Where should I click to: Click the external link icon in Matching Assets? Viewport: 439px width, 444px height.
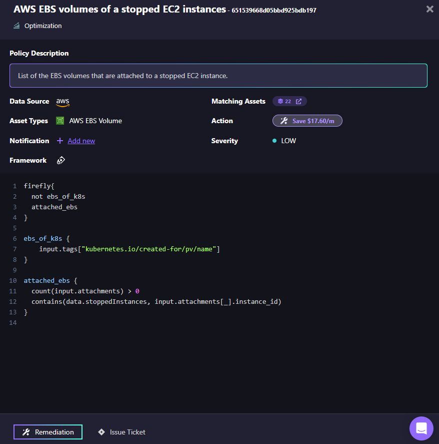(298, 102)
